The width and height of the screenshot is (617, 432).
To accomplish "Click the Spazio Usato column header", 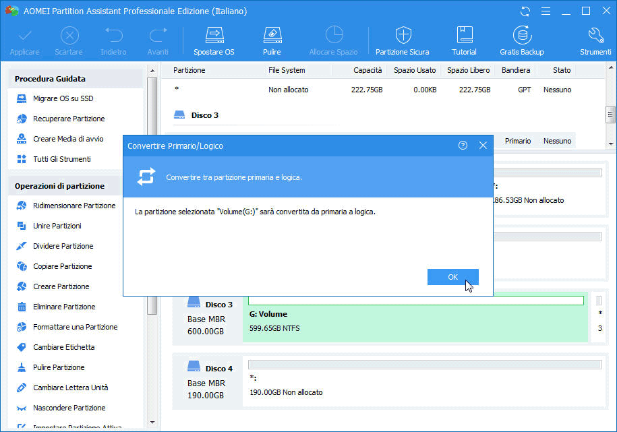I will [x=415, y=70].
